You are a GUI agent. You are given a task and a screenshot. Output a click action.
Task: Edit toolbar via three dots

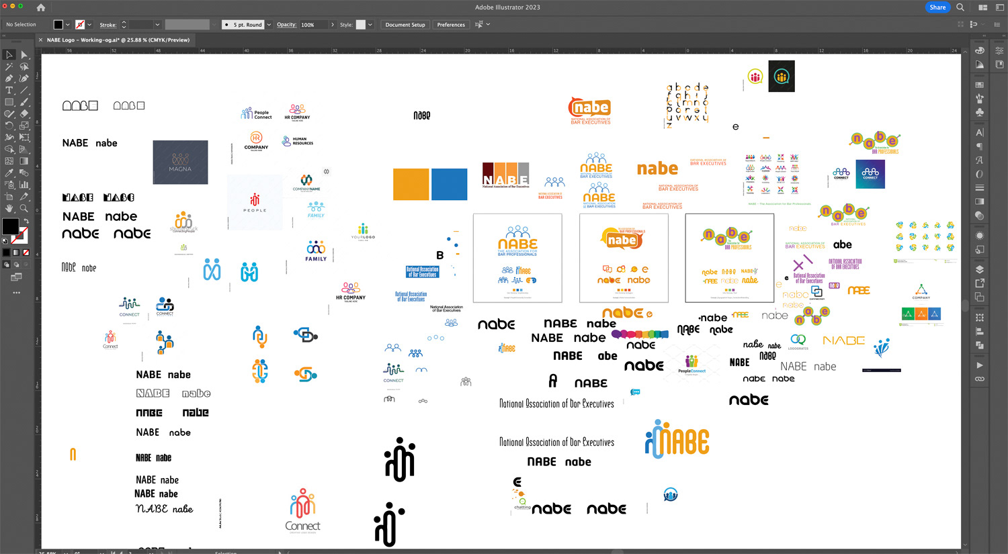click(16, 293)
